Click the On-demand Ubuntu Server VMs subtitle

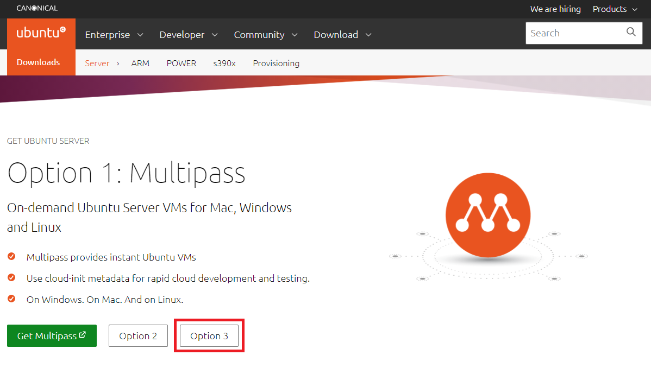pyautogui.click(x=149, y=217)
